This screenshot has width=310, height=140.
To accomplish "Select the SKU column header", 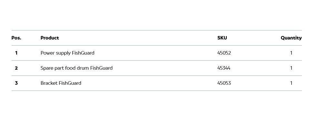I will (x=222, y=38).
